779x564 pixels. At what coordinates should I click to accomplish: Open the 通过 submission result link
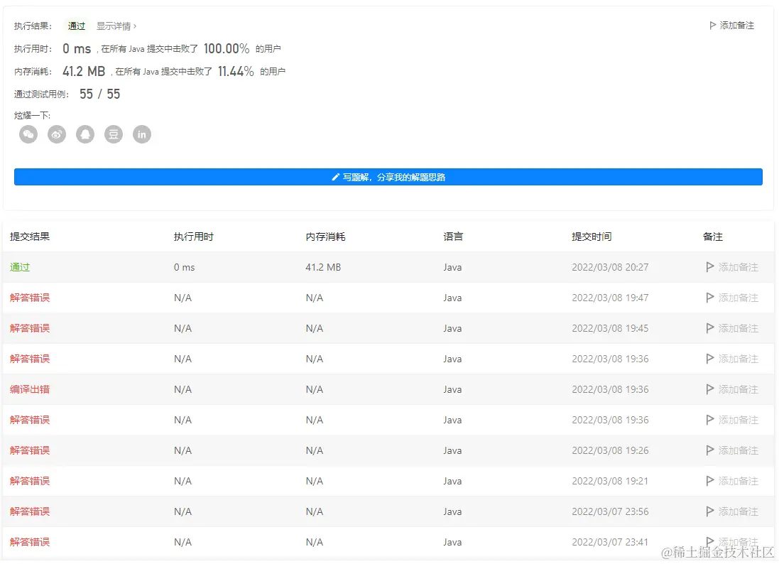[20, 267]
